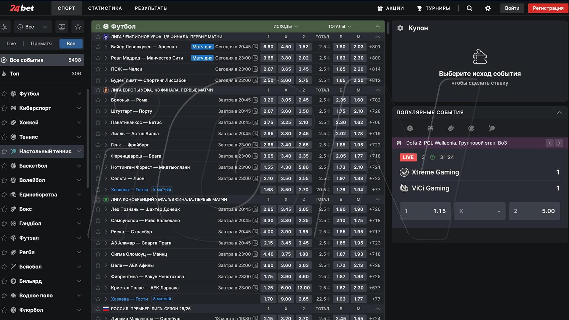Image resolution: width=569 pixels, height=320 pixels.
Task: Bet on Xtreme Gaming at 1.15
Action: pos(425,211)
